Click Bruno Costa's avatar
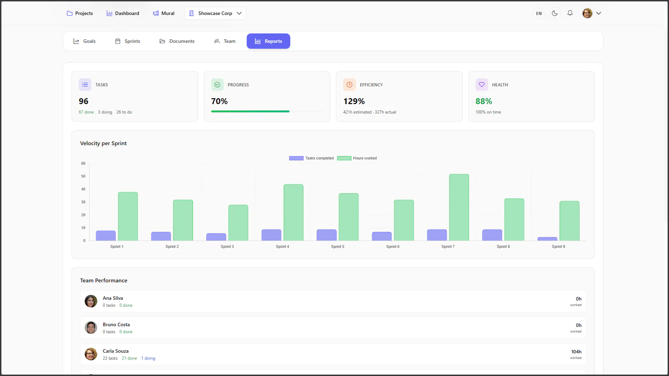 pos(91,328)
